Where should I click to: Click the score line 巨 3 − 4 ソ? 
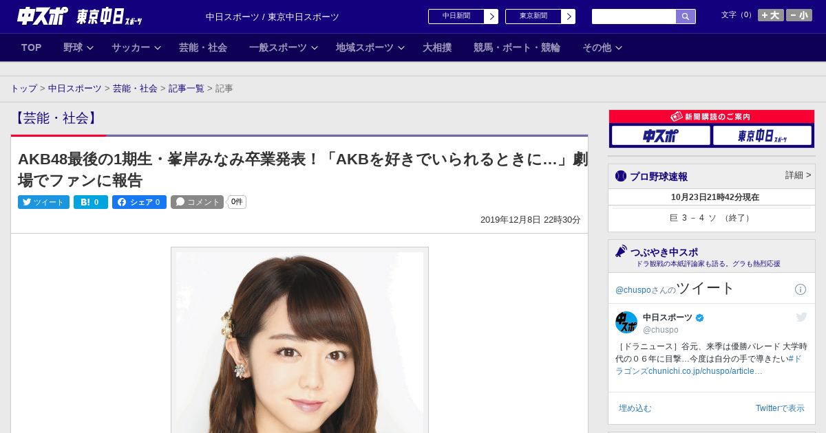pyautogui.click(x=712, y=218)
